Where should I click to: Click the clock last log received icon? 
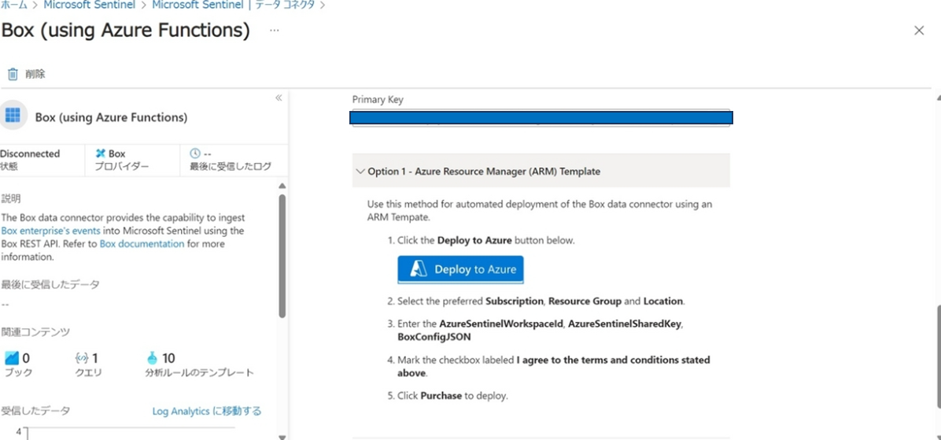click(194, 153)
